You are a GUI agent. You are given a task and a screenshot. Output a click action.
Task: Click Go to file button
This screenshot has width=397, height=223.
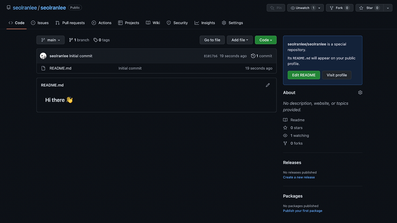pyautogui.click(x=212, y=40)
